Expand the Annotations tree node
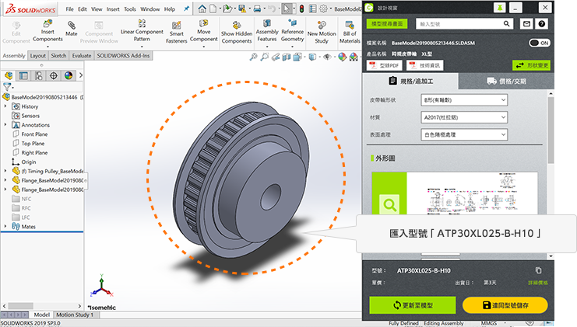 pyautogui.click(x=5, y=125)
